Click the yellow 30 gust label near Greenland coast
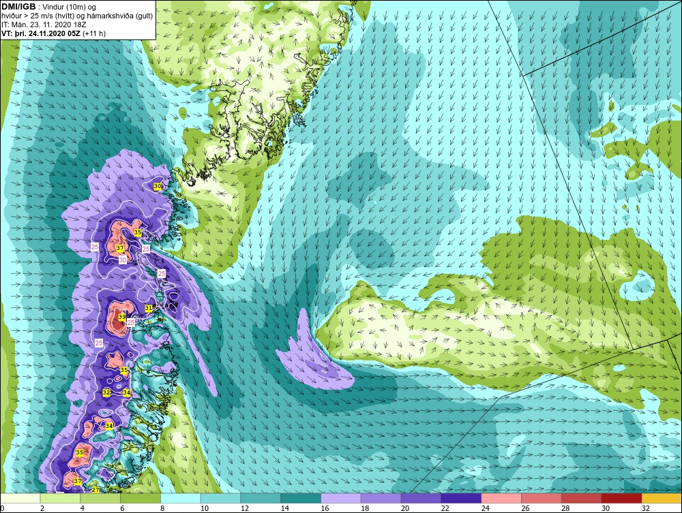Image resolution: width=682 pixels, height=513 pixels. (158, 186)
